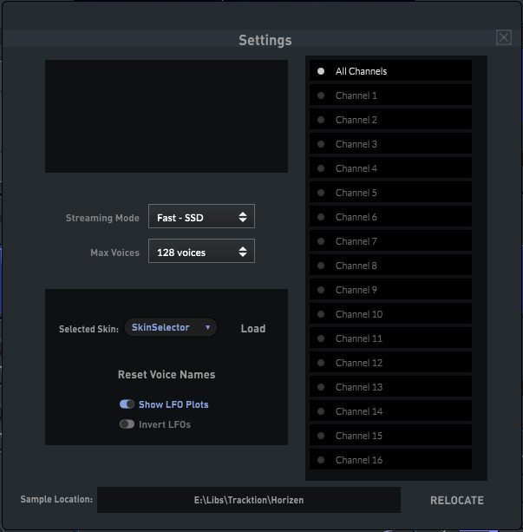Pick Channel 13 from the channel list
This screenshot has width=523, height=532.
coord(390,386)
